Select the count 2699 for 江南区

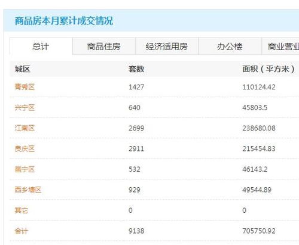coord(136,128)
